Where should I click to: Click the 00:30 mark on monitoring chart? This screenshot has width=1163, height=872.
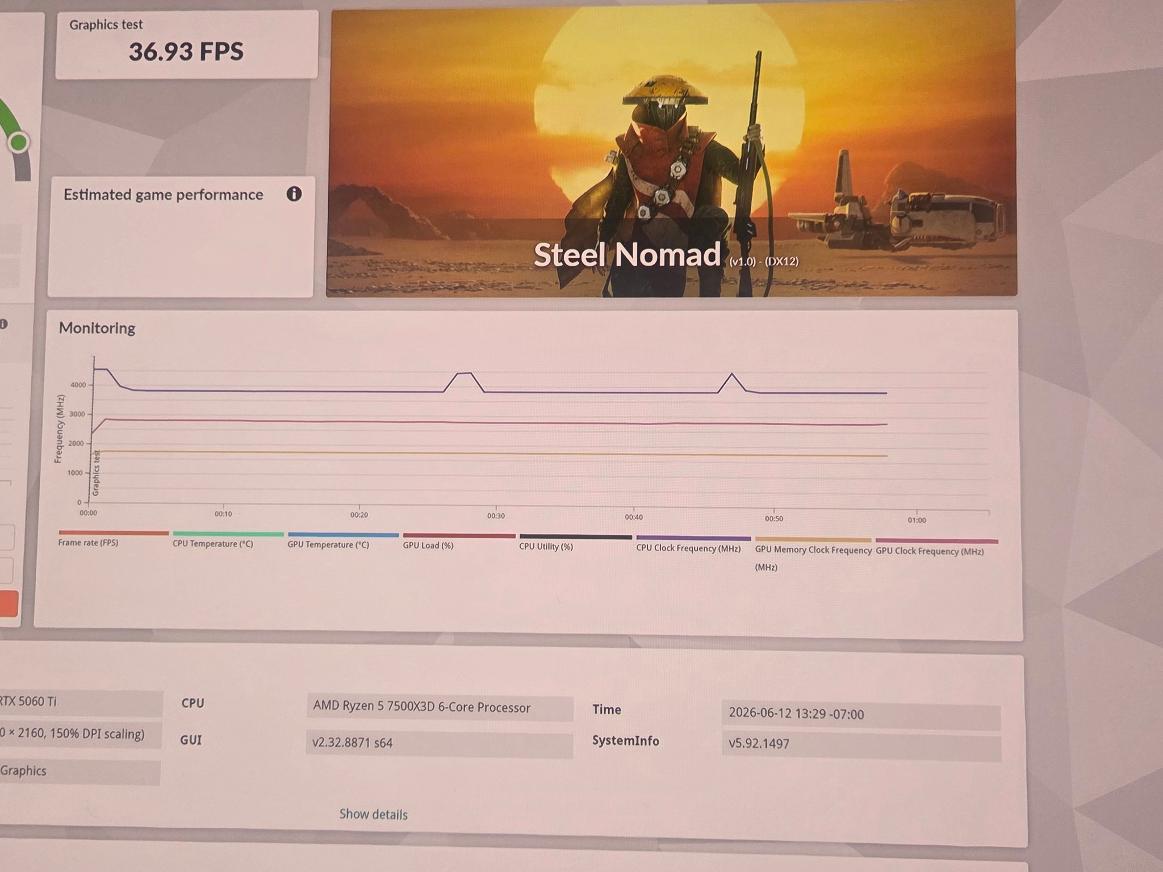pos(496,516)
